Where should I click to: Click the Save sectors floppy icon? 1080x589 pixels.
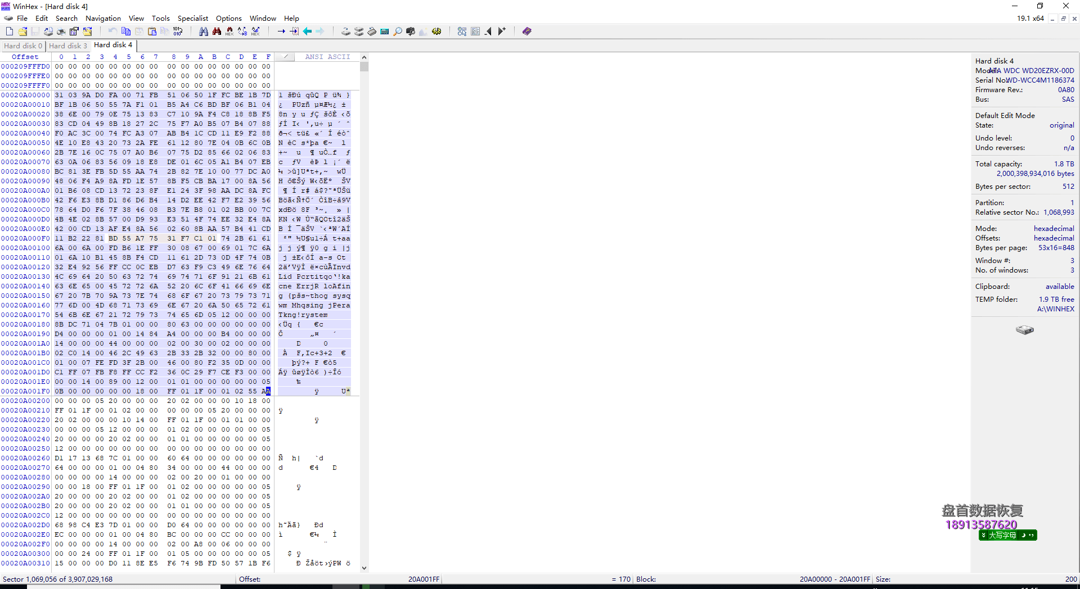tap(35, 31)
